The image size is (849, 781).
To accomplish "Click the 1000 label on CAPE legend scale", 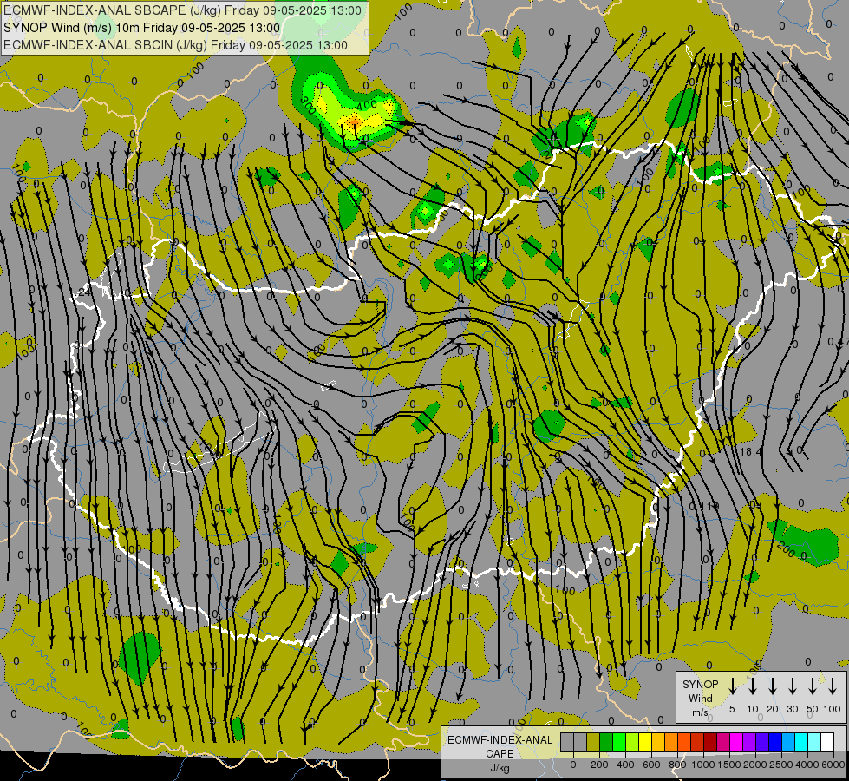I will [x=703, y=765].
